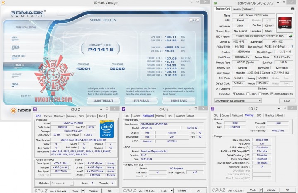This screenshot has height=193, width=298.
Task: Click the bus interface question mark icon
Action: click(292, 47)
